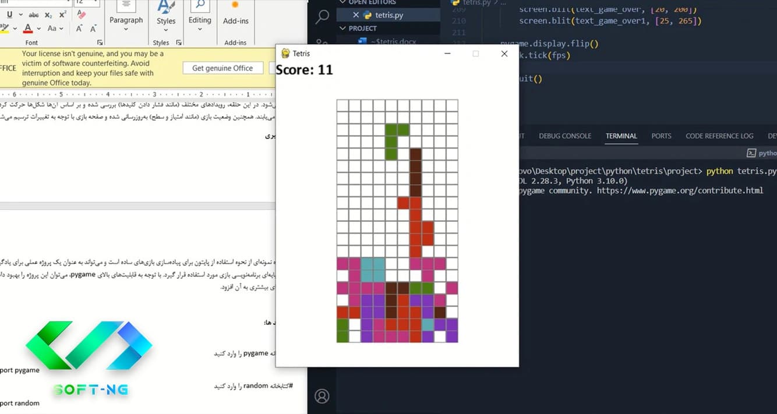
Task: Click the Tetris window pygame title icon
Action: tap(285, 54)
